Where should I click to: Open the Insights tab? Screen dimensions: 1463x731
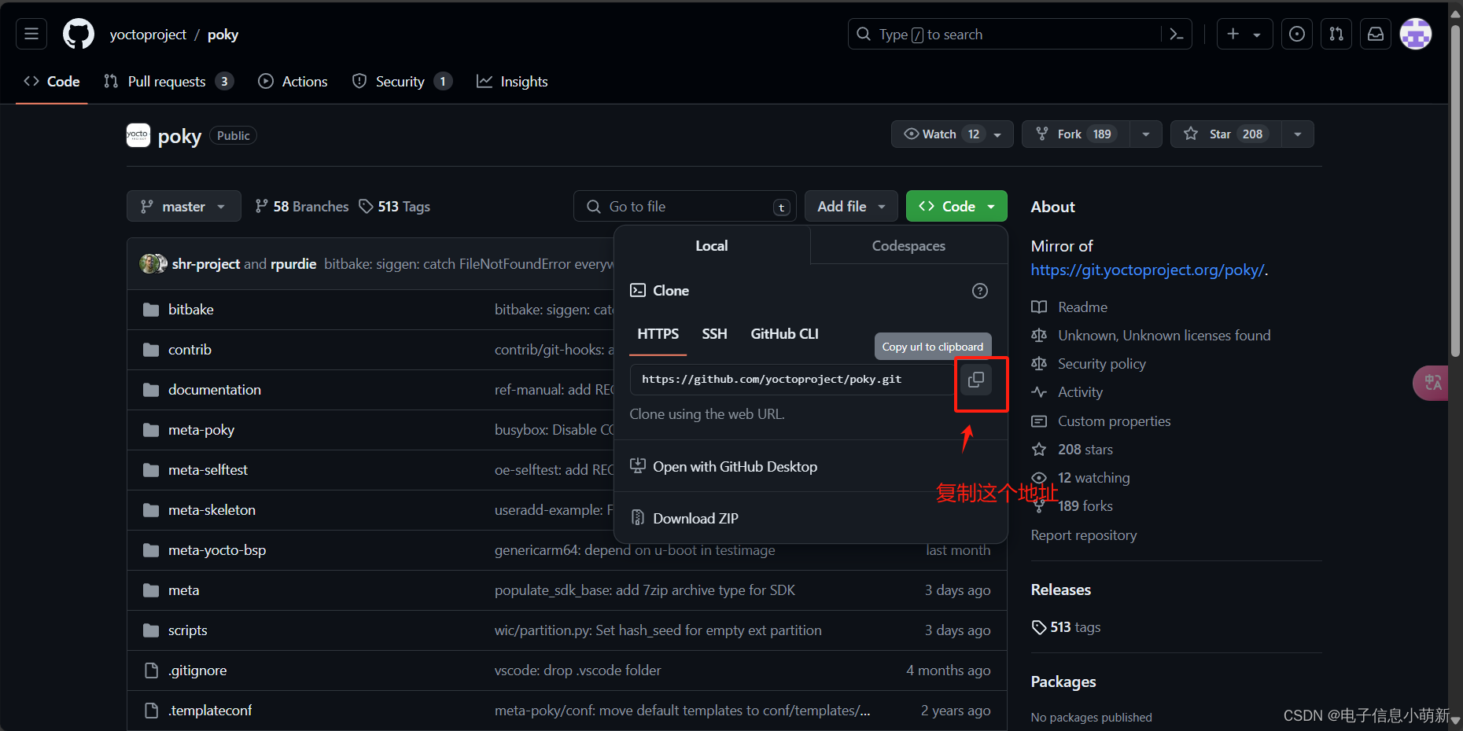point(513,82)
